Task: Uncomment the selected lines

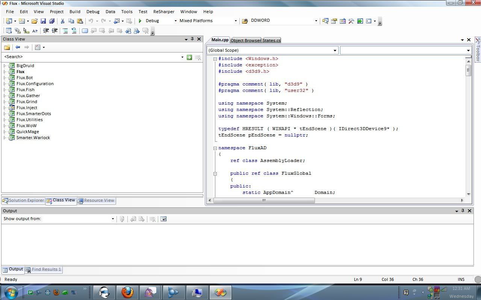Action: pyautogui.click(x=74, y=31)
